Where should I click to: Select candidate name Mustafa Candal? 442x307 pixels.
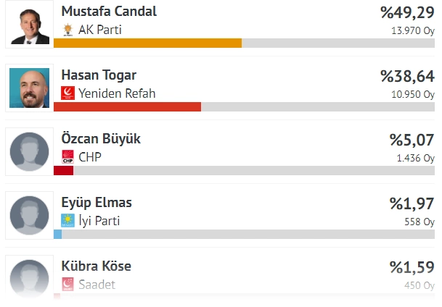pos(109,12)
